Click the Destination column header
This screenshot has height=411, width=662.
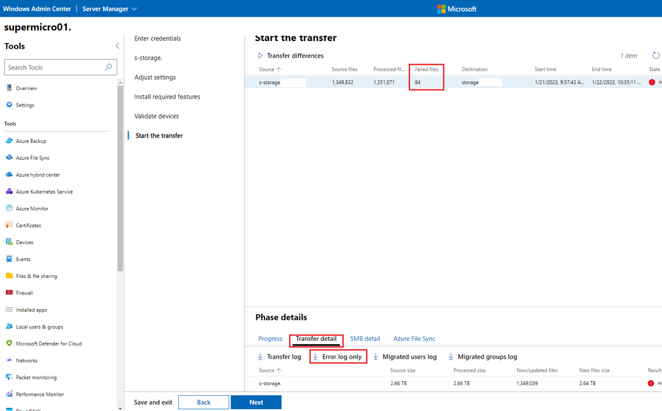474,69
